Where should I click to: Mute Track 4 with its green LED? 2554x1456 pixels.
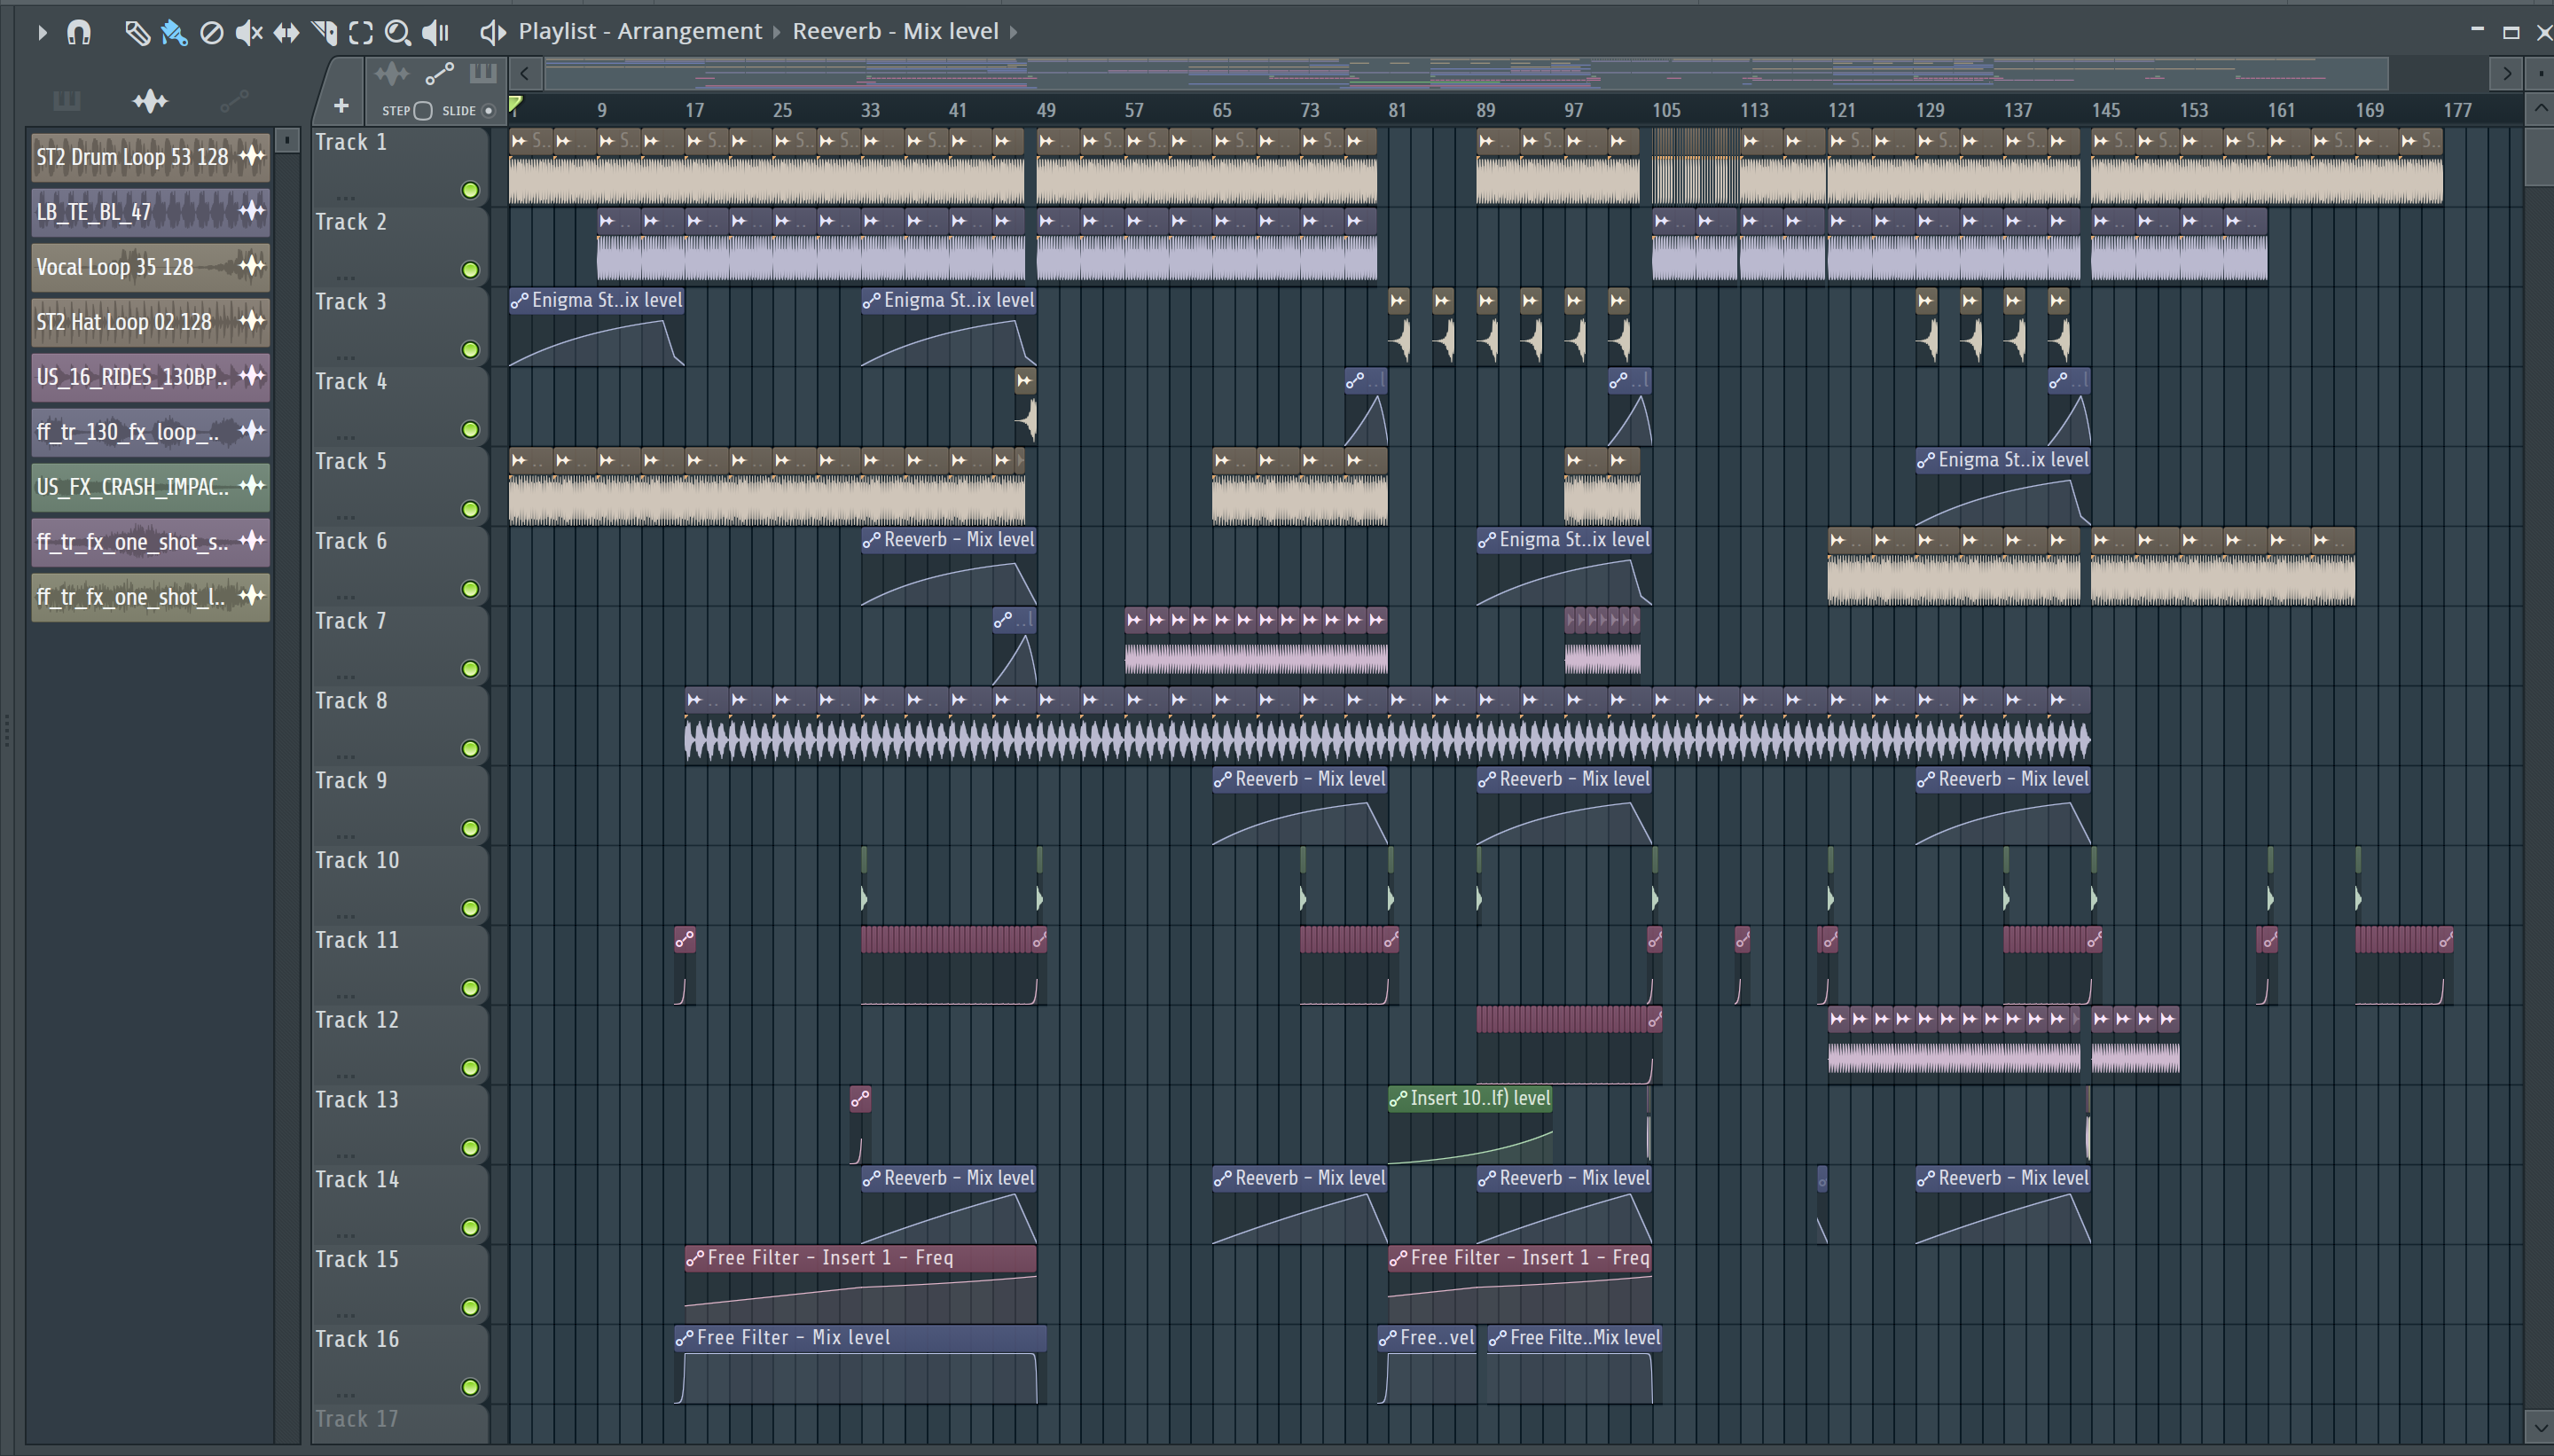coord(470,430)
